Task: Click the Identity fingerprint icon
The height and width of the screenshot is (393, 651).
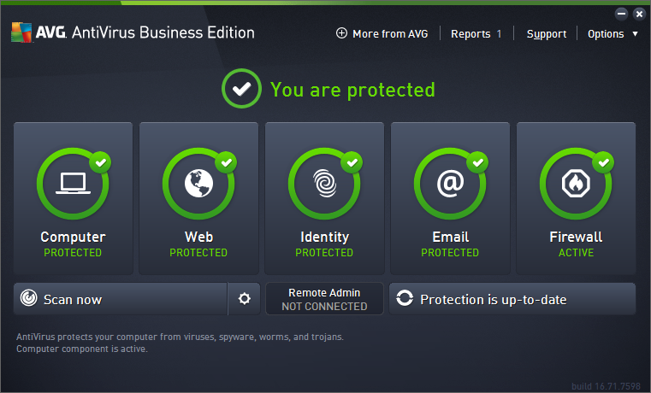Action: pyautogui.click(x=324, y=184)
